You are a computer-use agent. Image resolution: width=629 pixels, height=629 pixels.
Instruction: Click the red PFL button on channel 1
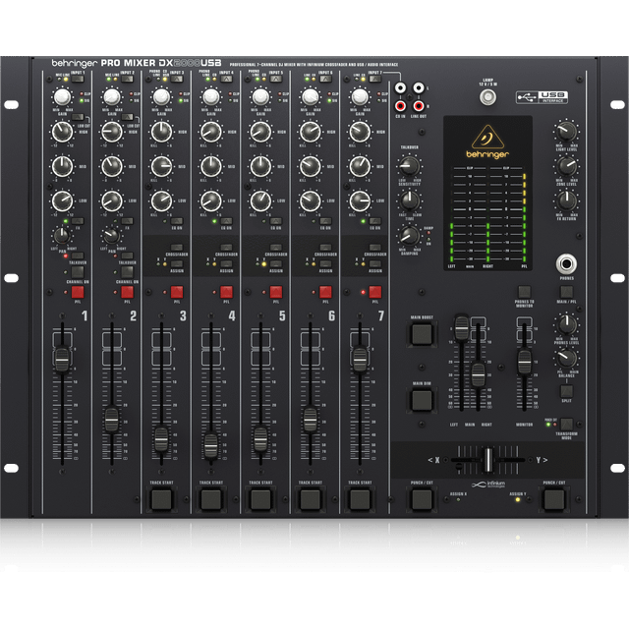point(78,292)
